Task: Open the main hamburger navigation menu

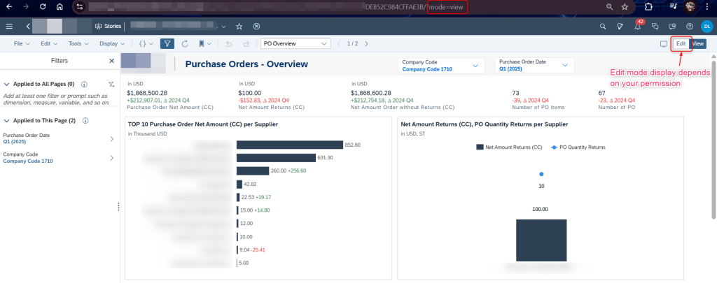Action: (x=9, y=27)
